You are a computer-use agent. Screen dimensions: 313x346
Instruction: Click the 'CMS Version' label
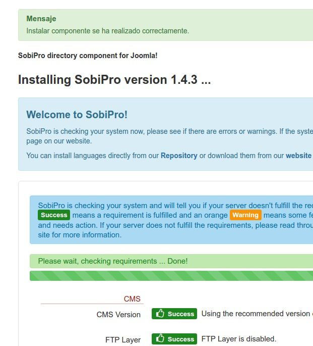point(118,315)
